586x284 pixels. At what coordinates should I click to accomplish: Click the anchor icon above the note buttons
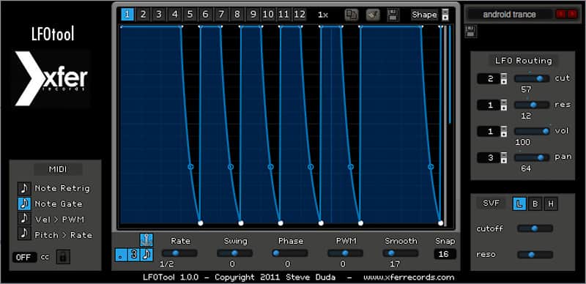pos(146,239)
